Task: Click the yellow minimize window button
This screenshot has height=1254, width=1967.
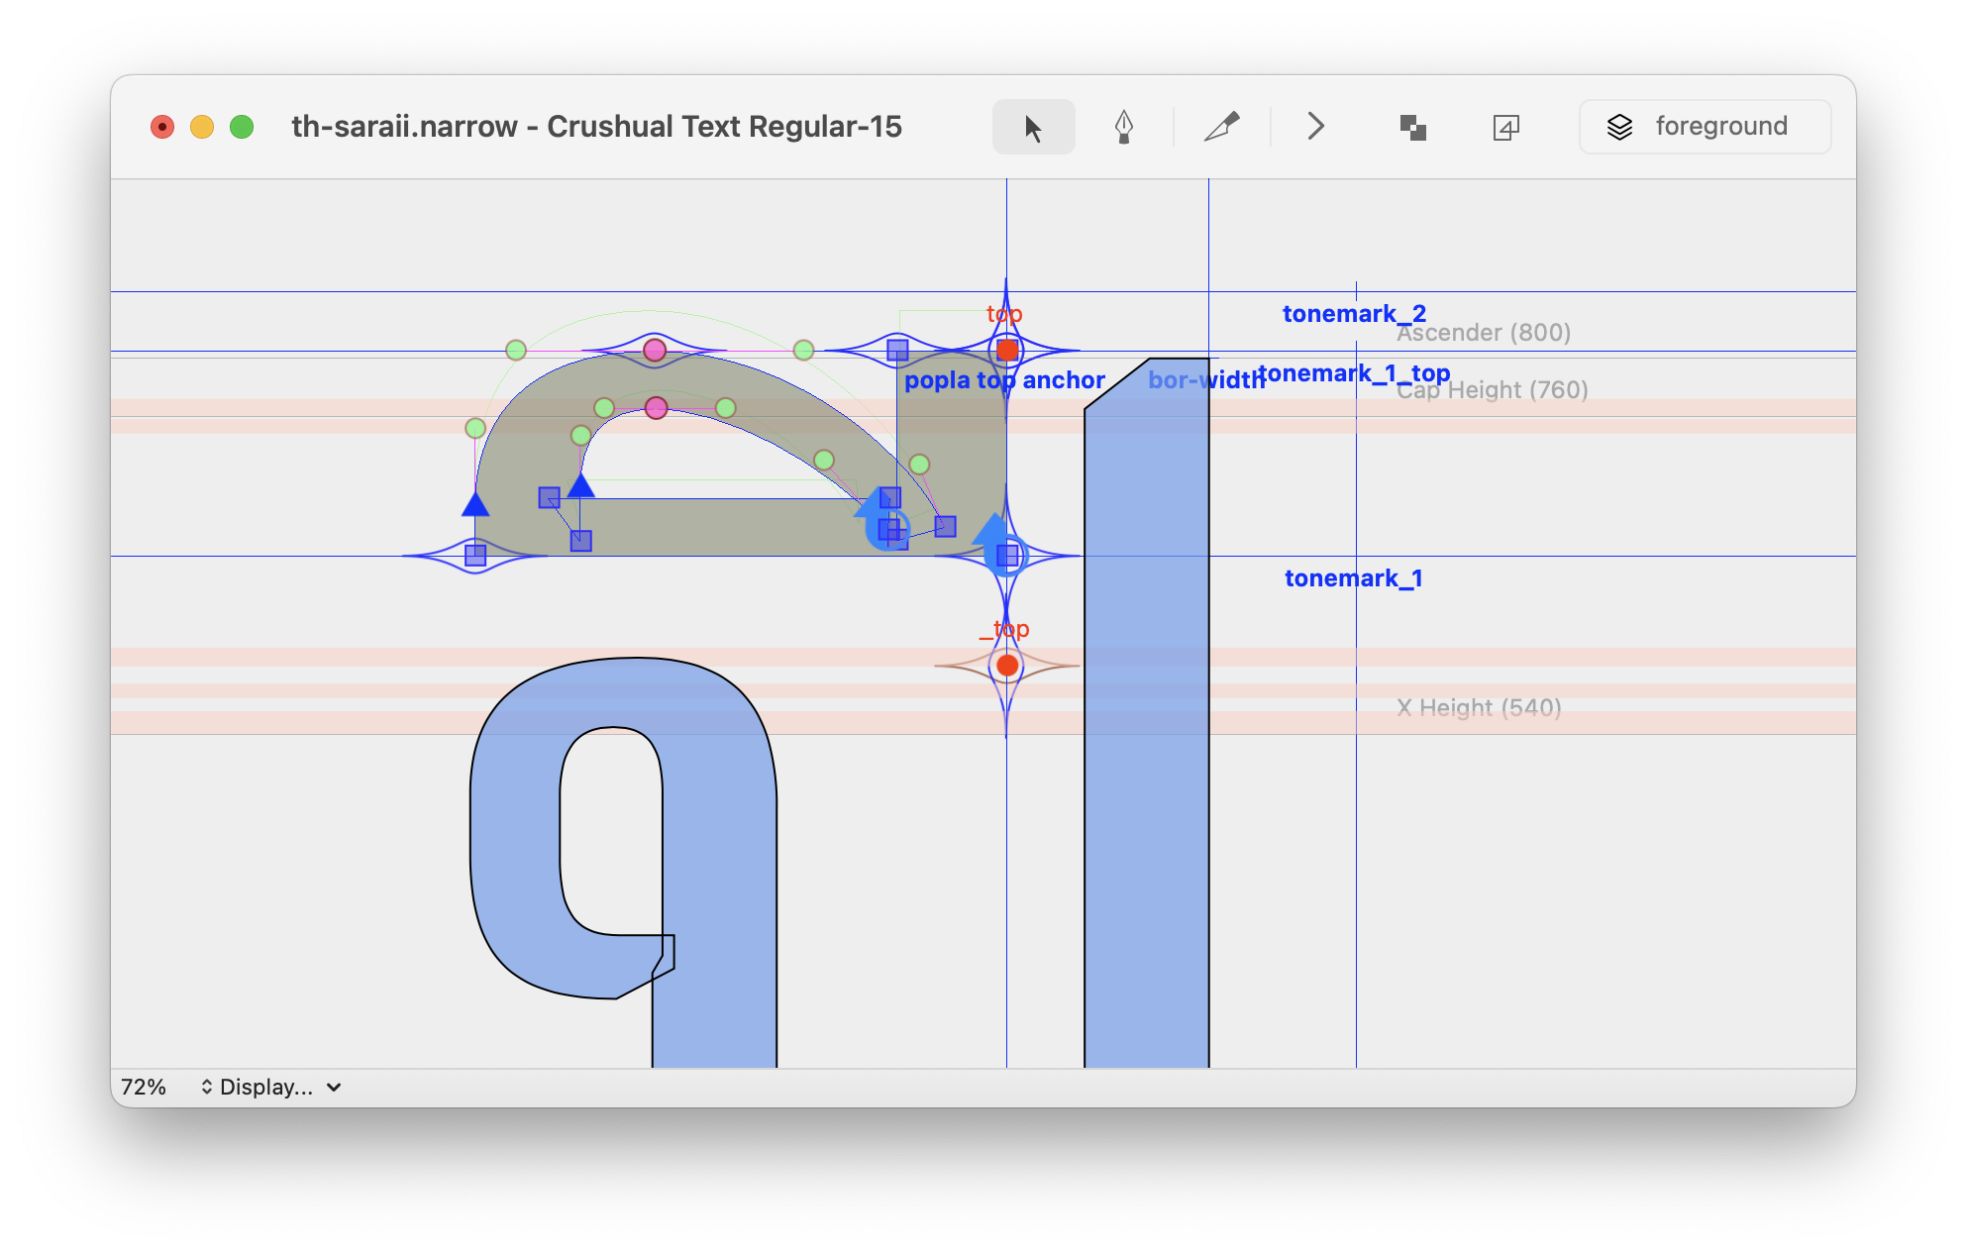Action: pos(202,127)
